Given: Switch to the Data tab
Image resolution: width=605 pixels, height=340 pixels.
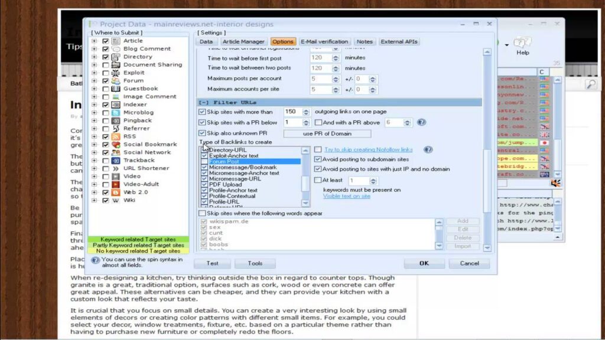Looking at the screenshot, I should [x=206, y=42].
